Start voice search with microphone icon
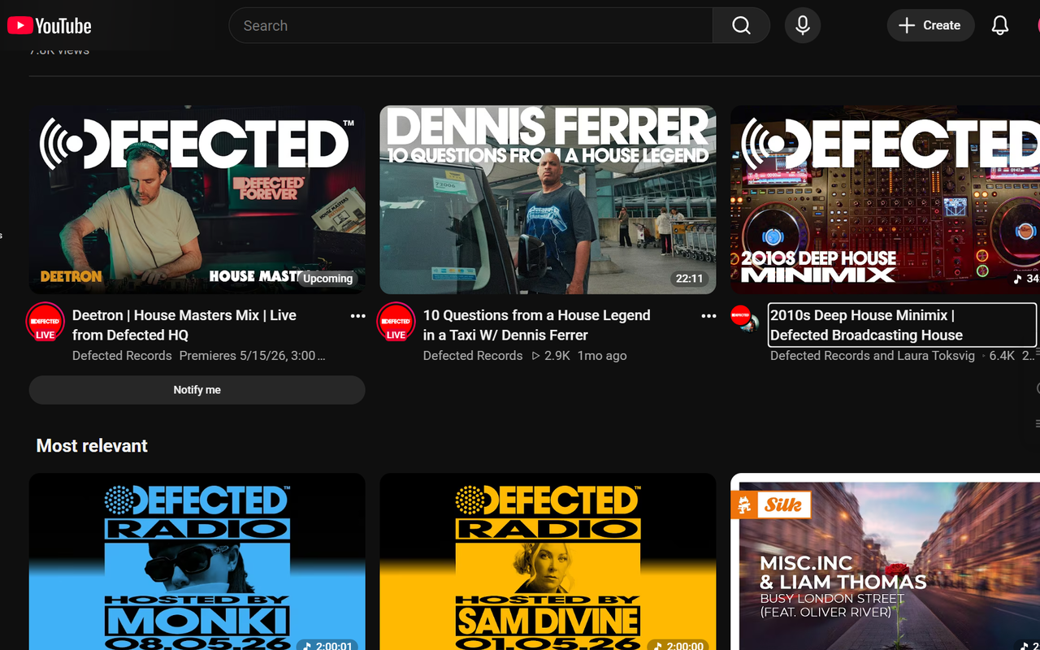Image resolution: width=1040 pixels, height=650 pixels. tap(803, 26)
